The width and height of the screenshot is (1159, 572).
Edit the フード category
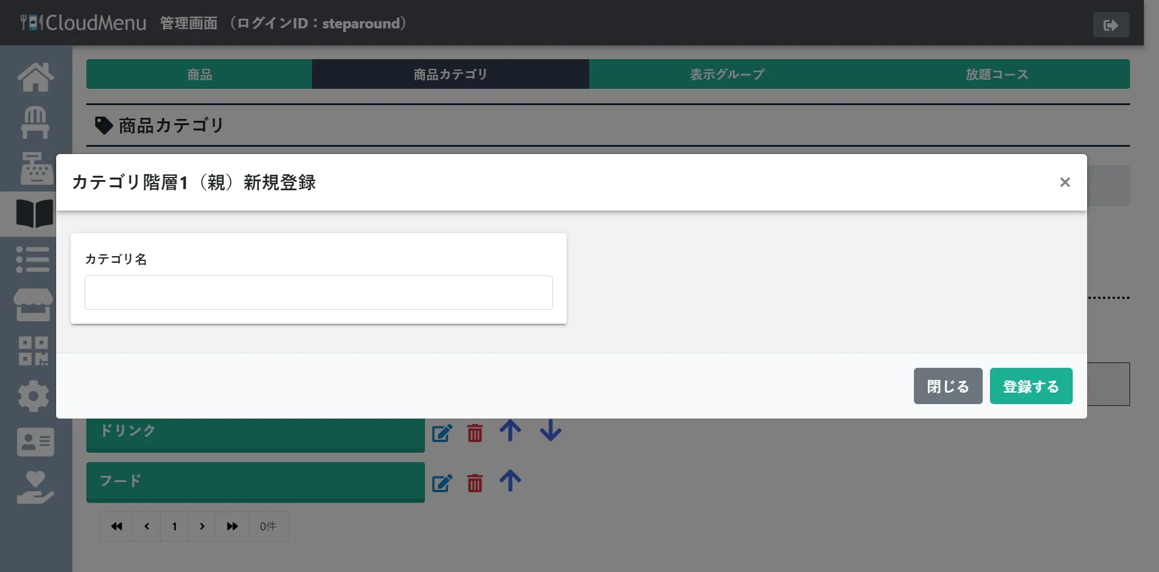pos(442,483)
